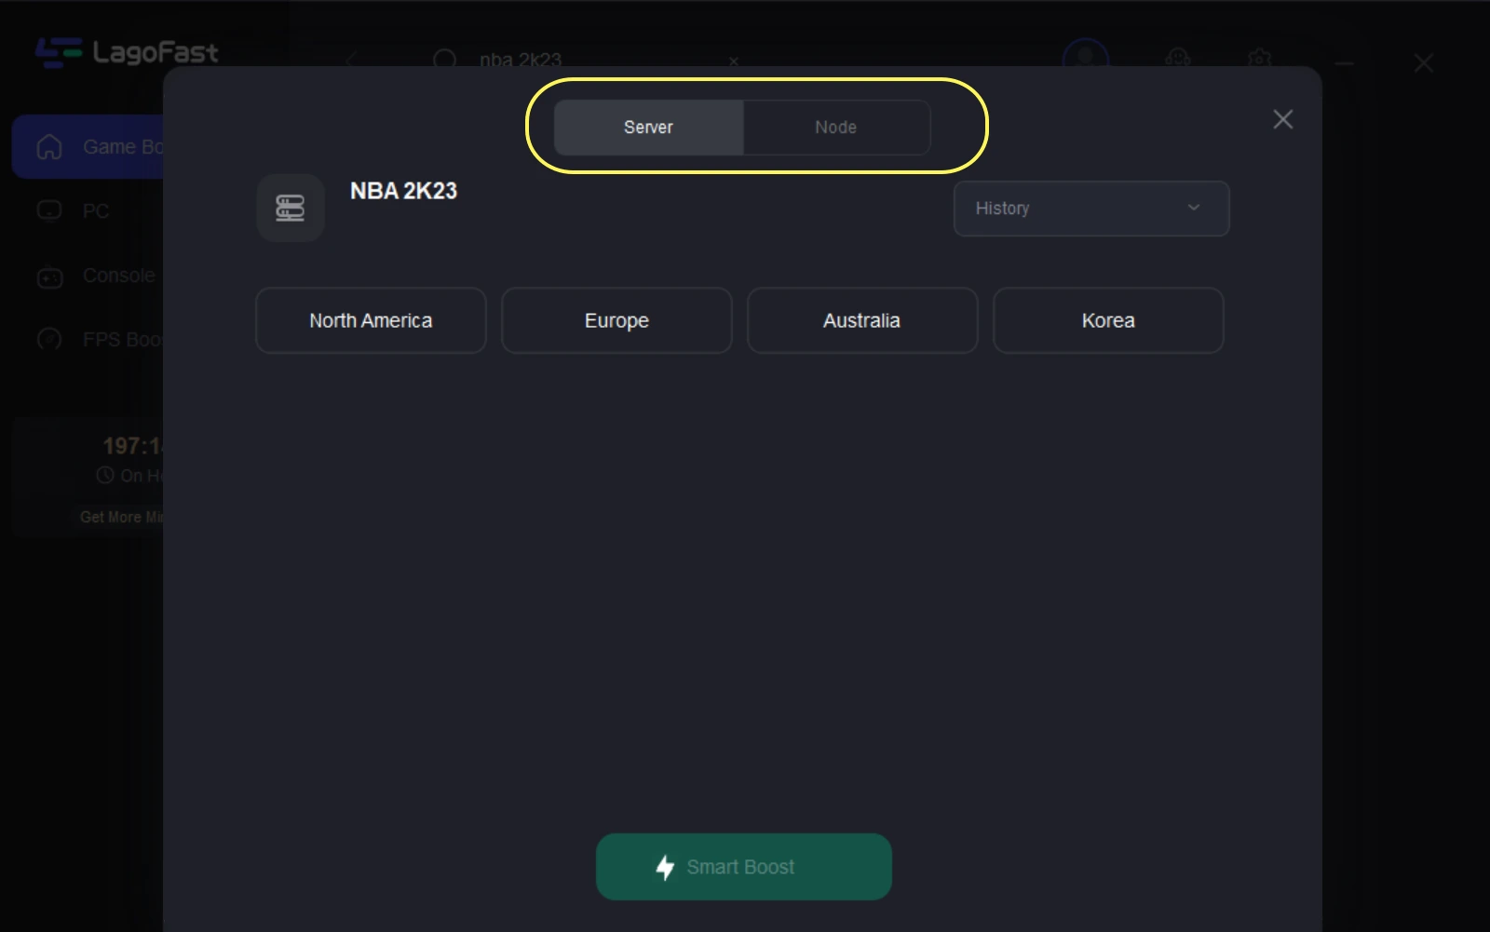Click the server rack icon beside NBA 2K23
1490x932 pixels.
291,208
